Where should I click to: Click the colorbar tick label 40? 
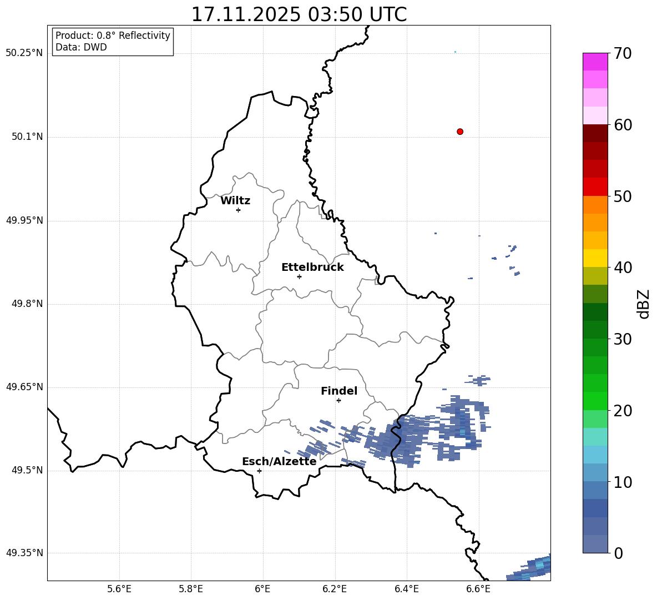click(x=623, y=268)
